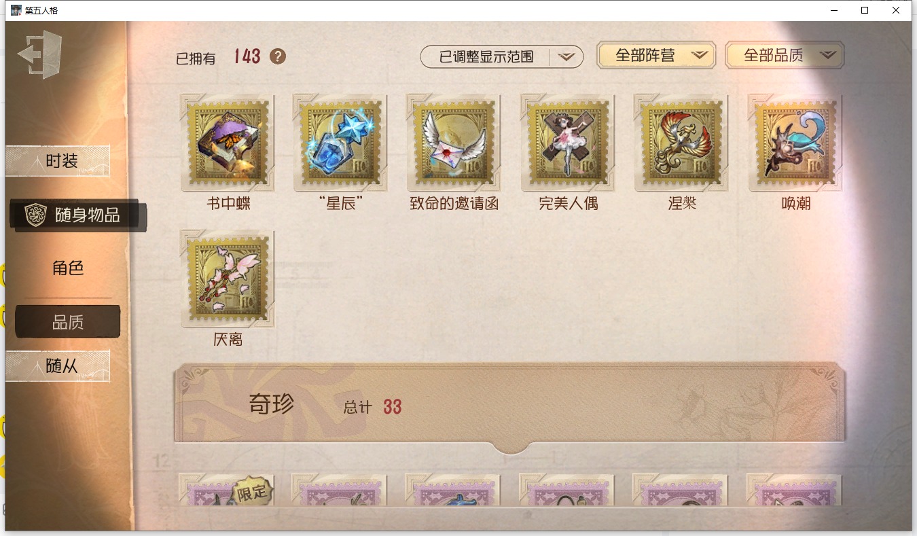Sort by 品质 option

(68, 322)
